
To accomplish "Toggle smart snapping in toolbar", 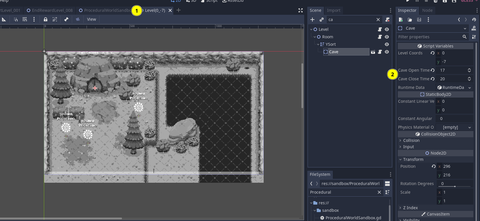I will pos(16,19).
